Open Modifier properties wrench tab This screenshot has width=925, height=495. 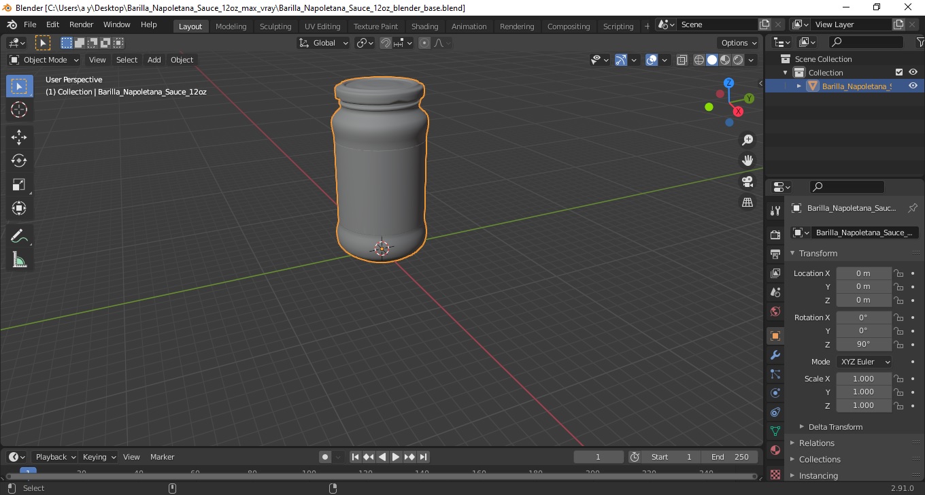[x=775, y=355]
